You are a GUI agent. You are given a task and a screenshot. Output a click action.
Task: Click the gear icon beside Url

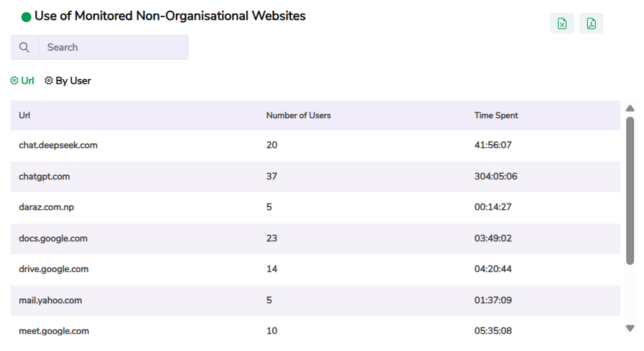coord(14,81)
